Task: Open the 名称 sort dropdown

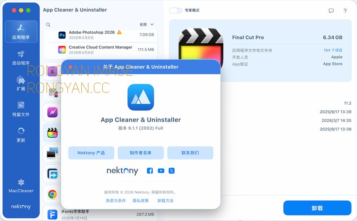Action: pyautogui.click(x=146, y=24)
